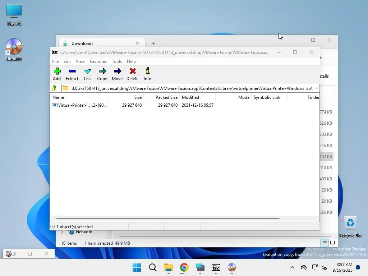Select the Virtual-Printer-1.1.2-190... file name

[x=82, y=105]
